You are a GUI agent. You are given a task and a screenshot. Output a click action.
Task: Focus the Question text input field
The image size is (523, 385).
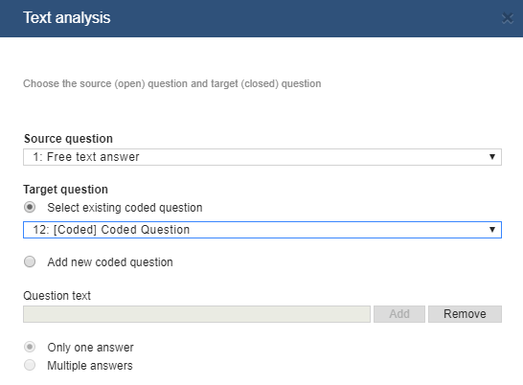pos(196,314)
